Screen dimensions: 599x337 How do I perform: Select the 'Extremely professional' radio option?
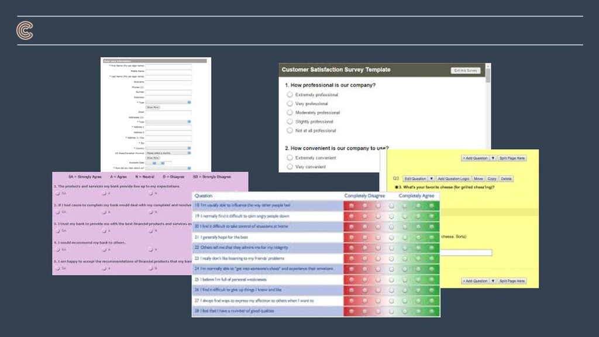(290, 94)
